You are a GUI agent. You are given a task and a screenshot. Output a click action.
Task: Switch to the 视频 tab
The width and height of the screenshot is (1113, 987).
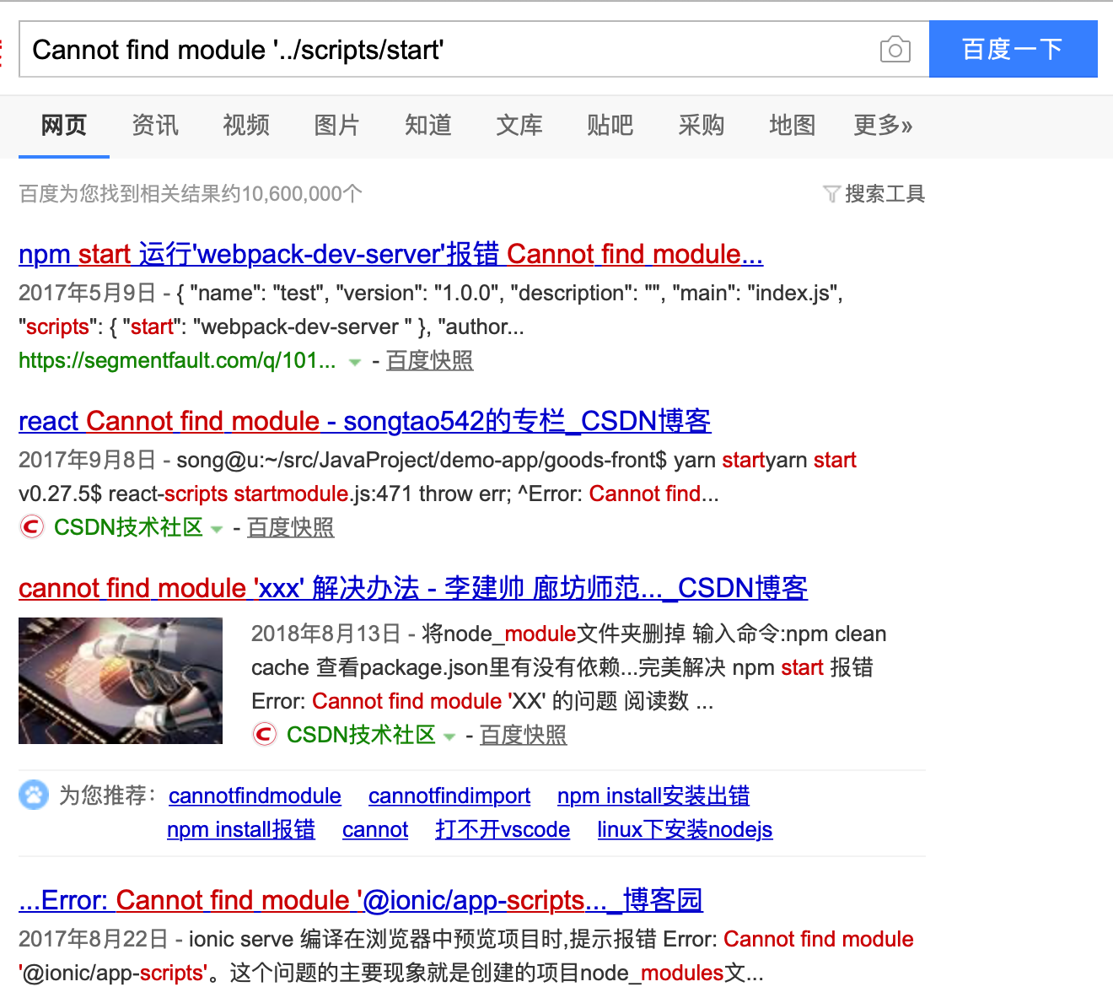245,125
